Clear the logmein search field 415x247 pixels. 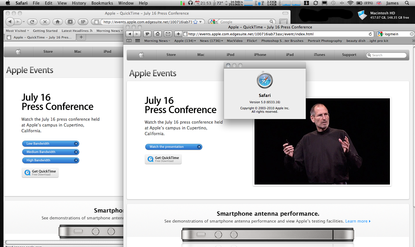412,34
